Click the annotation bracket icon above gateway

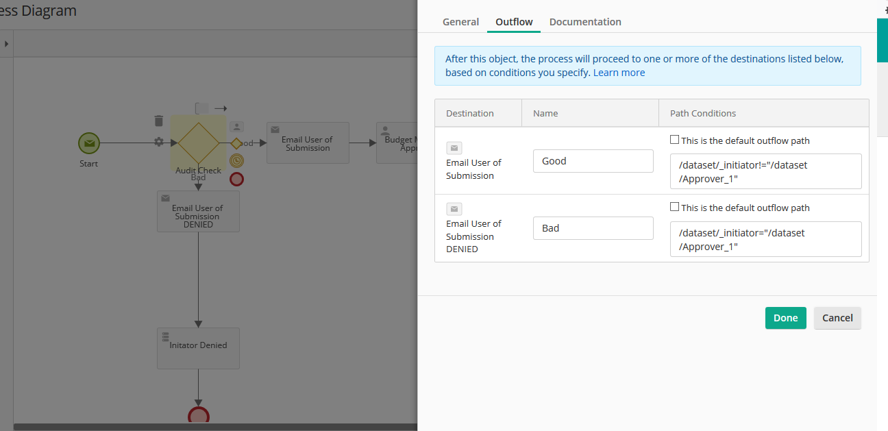201,108
